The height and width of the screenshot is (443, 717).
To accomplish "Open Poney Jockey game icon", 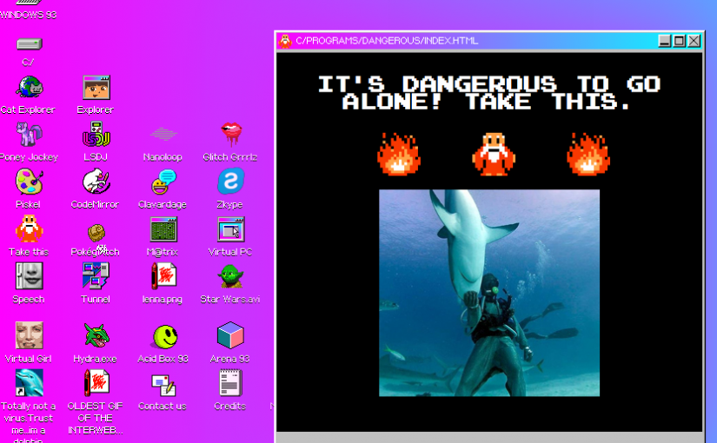I will coord(30,135).
